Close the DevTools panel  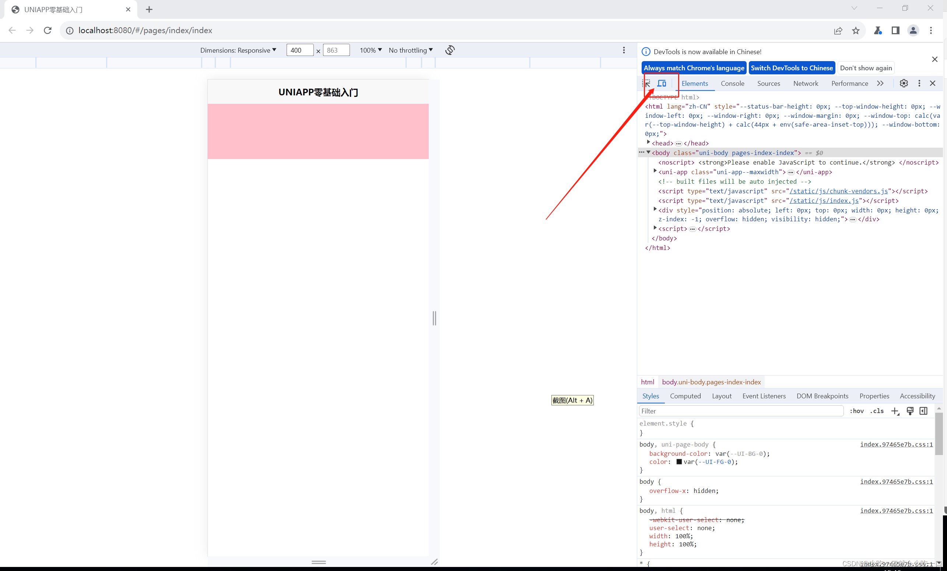point(932,83)
